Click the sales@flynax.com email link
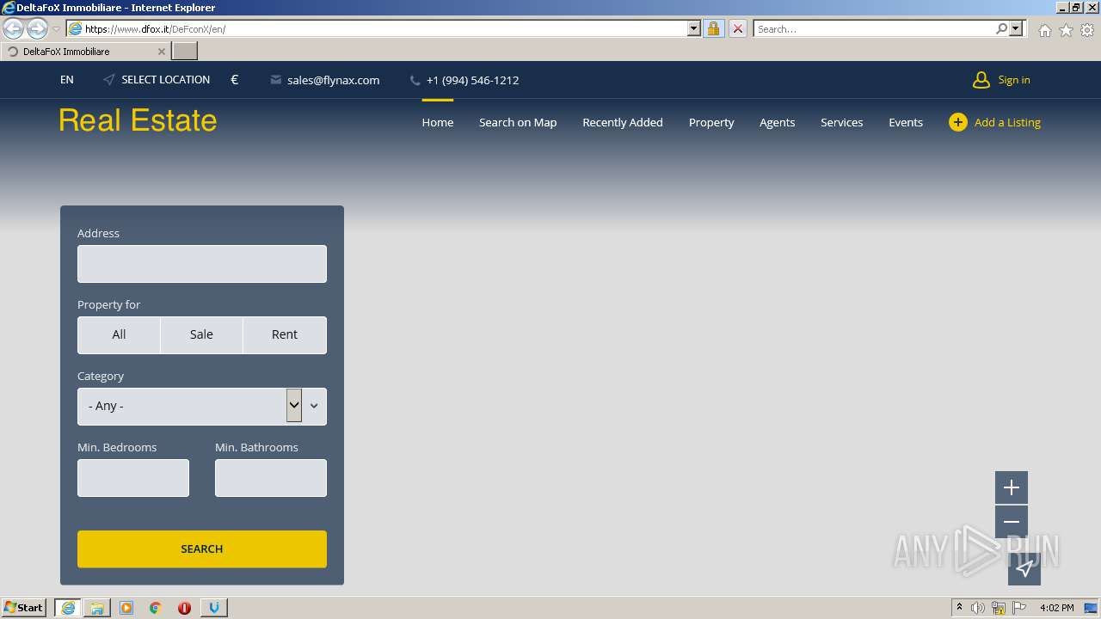Image resolution: width=1101 pixels, height=619 pixels. [333, 80]
